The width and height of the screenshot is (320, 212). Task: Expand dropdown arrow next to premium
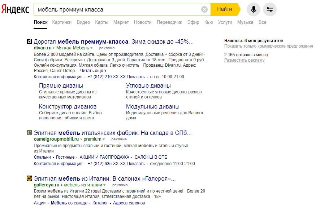(x=104, y=140)
